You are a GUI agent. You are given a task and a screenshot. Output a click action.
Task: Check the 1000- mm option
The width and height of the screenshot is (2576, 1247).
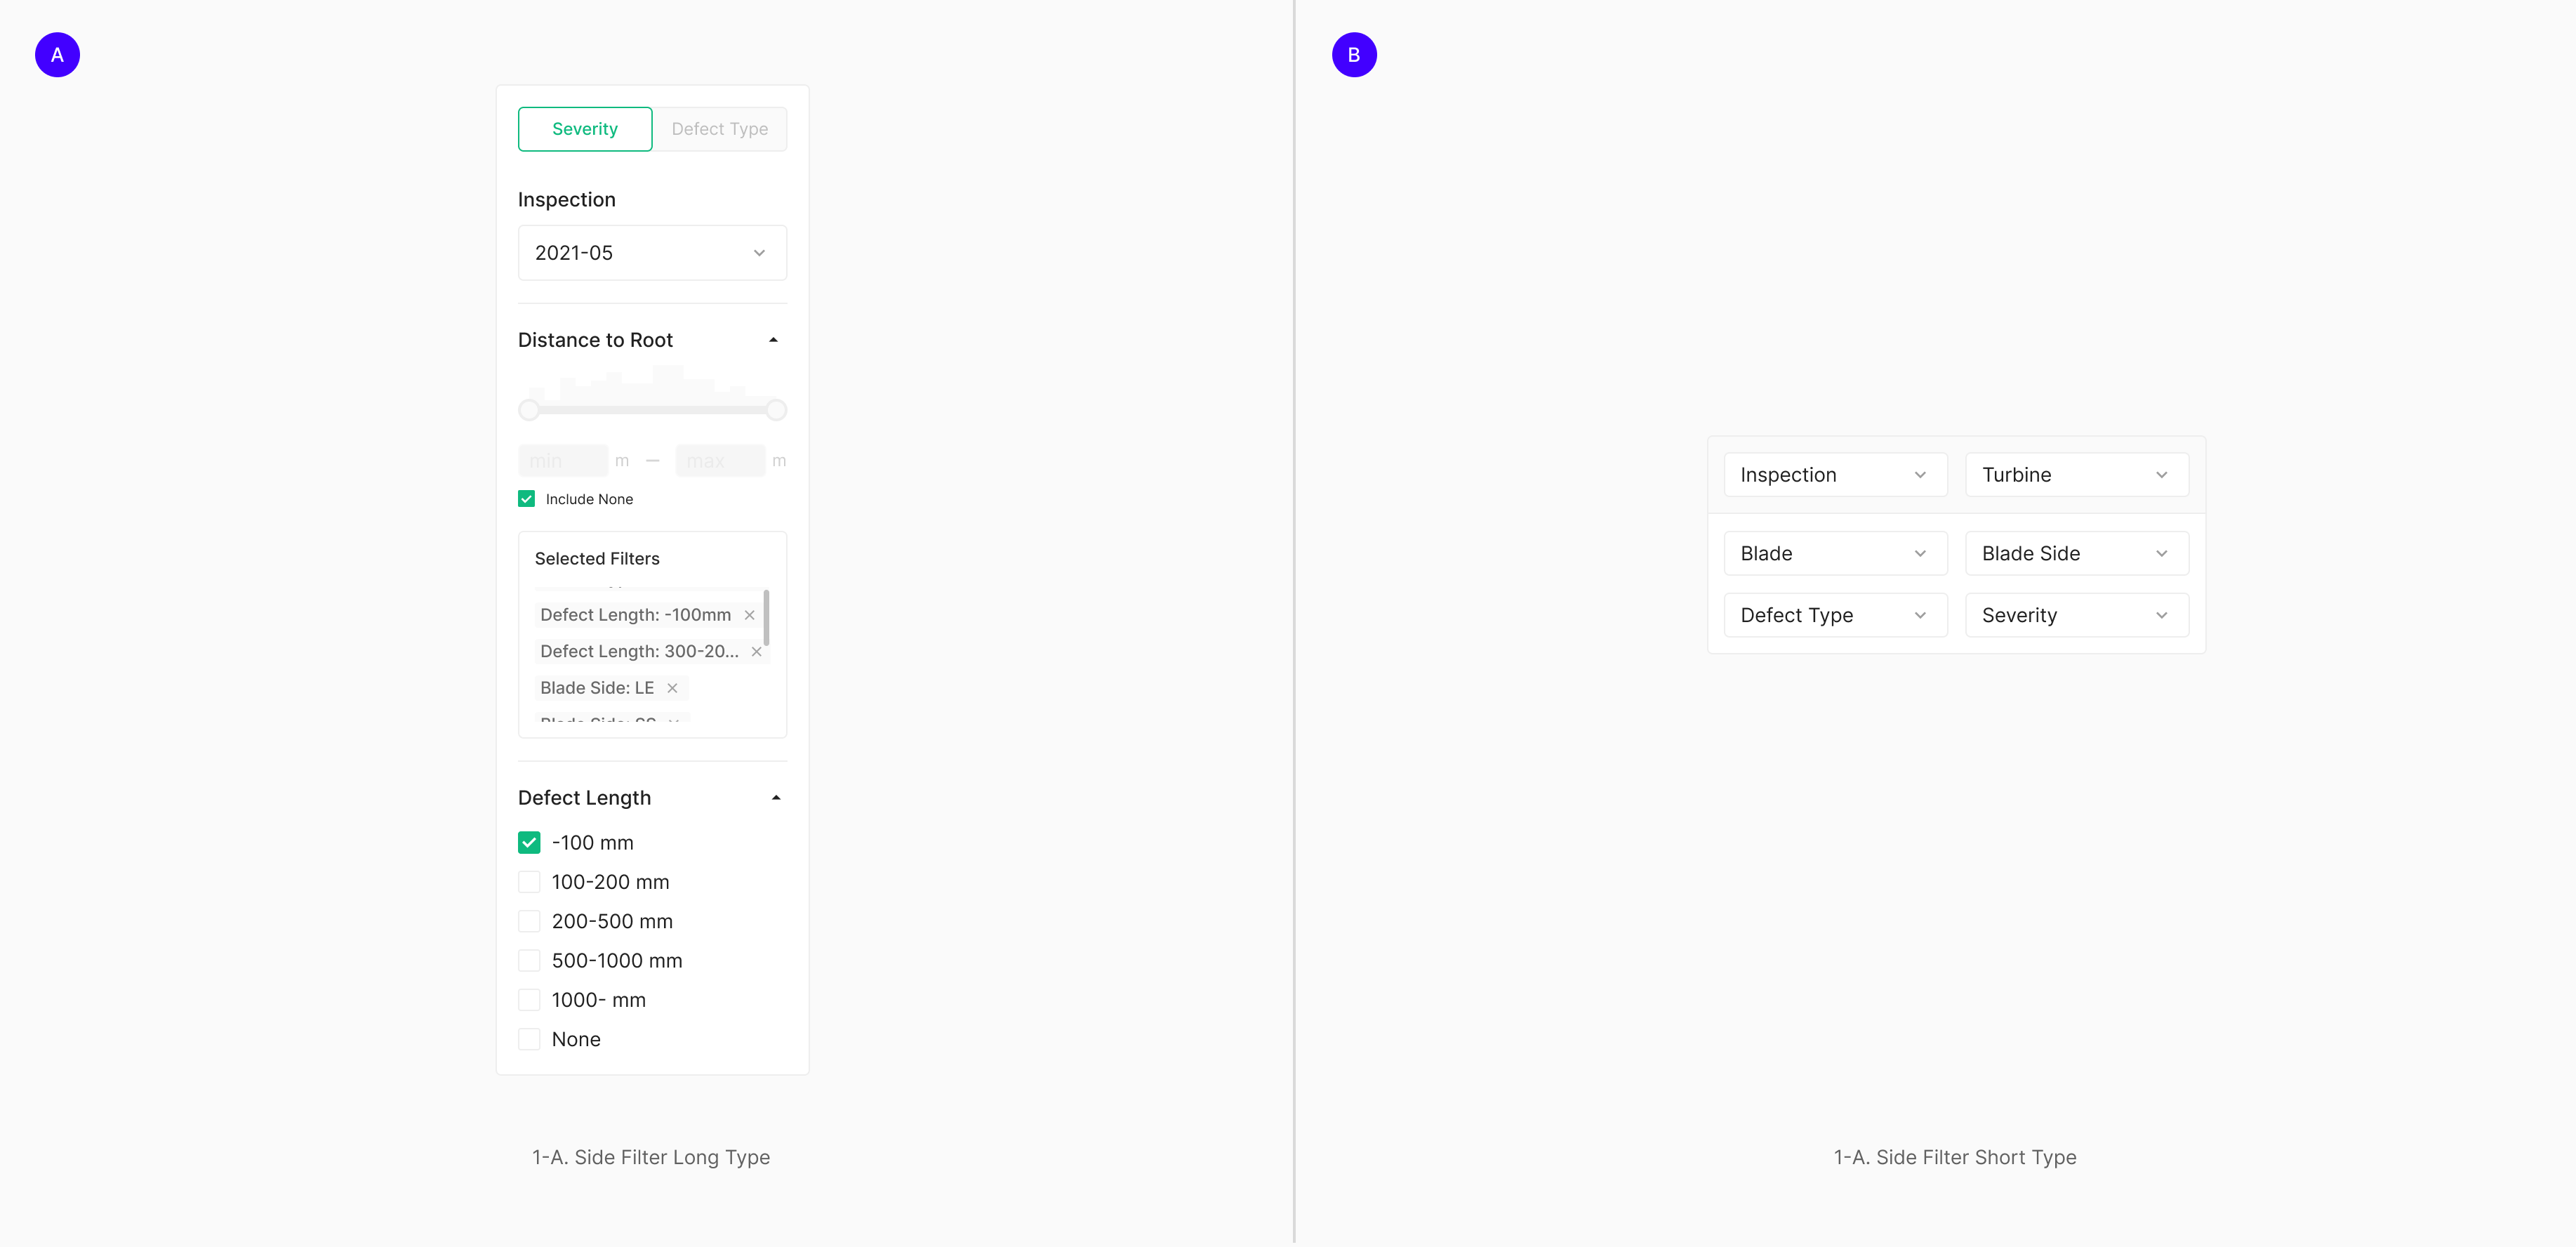[529, 1000]
